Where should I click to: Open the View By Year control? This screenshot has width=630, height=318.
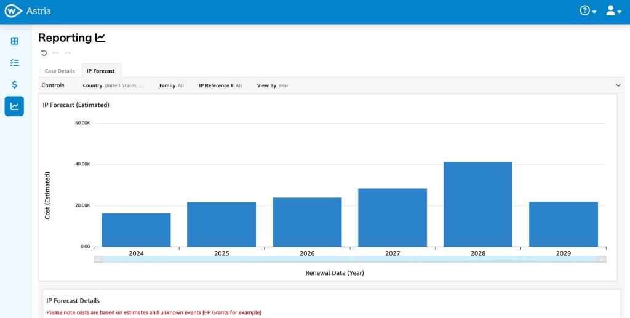(273, 85)
